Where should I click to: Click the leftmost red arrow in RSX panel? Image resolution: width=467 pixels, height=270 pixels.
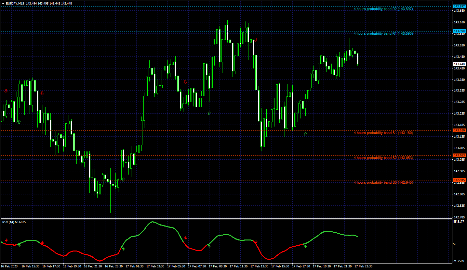pos(6,240)
